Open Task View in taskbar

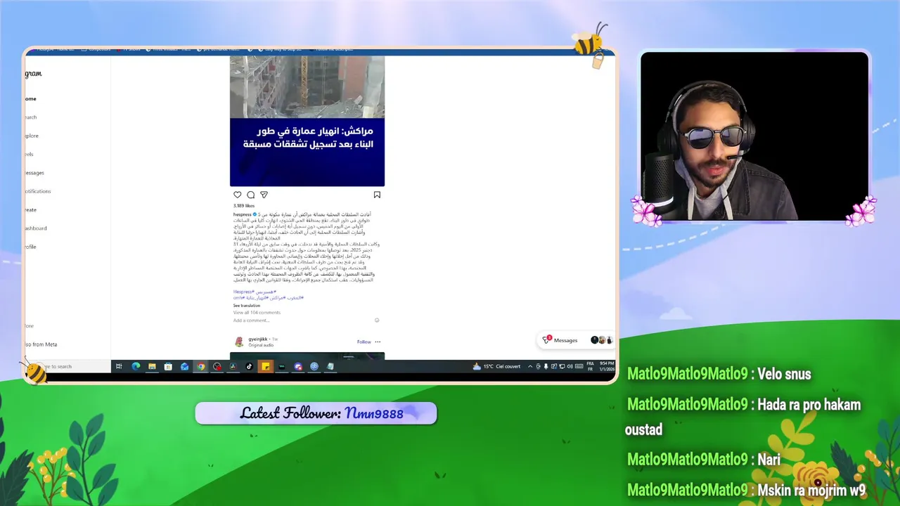click(x=118, y=366)
